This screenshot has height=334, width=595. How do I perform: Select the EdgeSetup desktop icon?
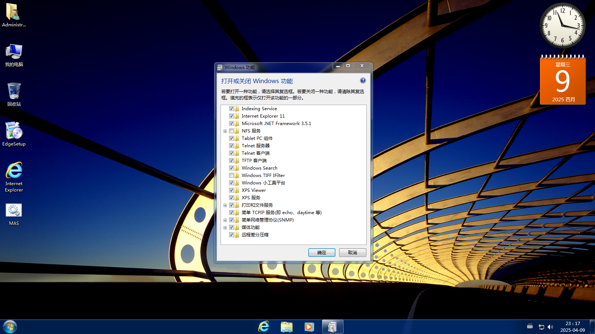(x=14, y=134)
